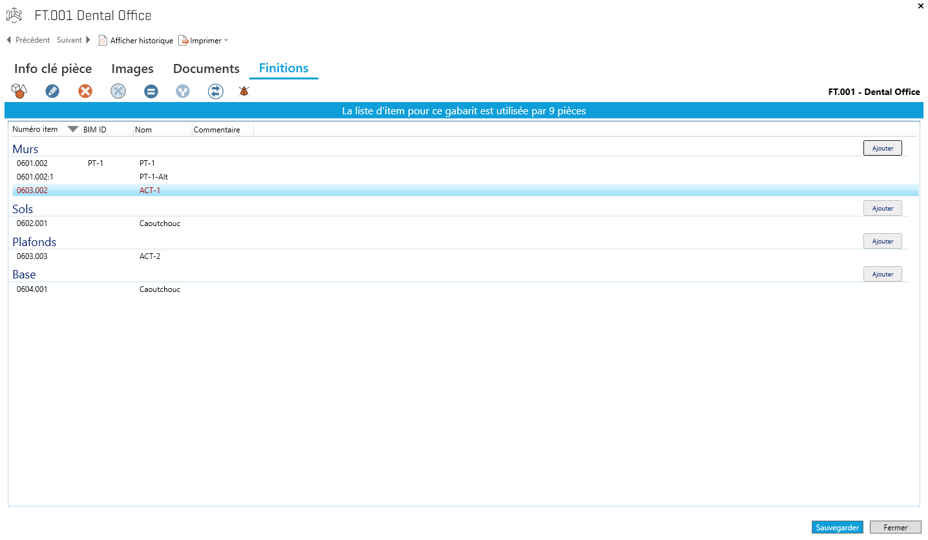The height and width of the screenshot is (540, 928).
Task: Click the BIM ID column header
Action: 95,130
